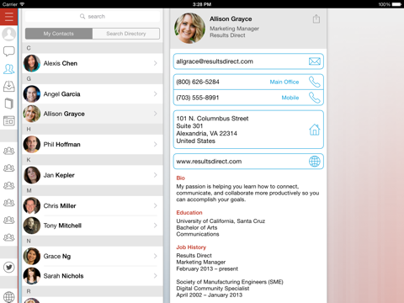404x303 pixels.
Task: Select Sarah Nichols' contact photo
Action: 32,276
